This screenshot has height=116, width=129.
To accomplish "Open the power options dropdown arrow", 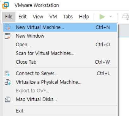I will [x=111, y=17].
